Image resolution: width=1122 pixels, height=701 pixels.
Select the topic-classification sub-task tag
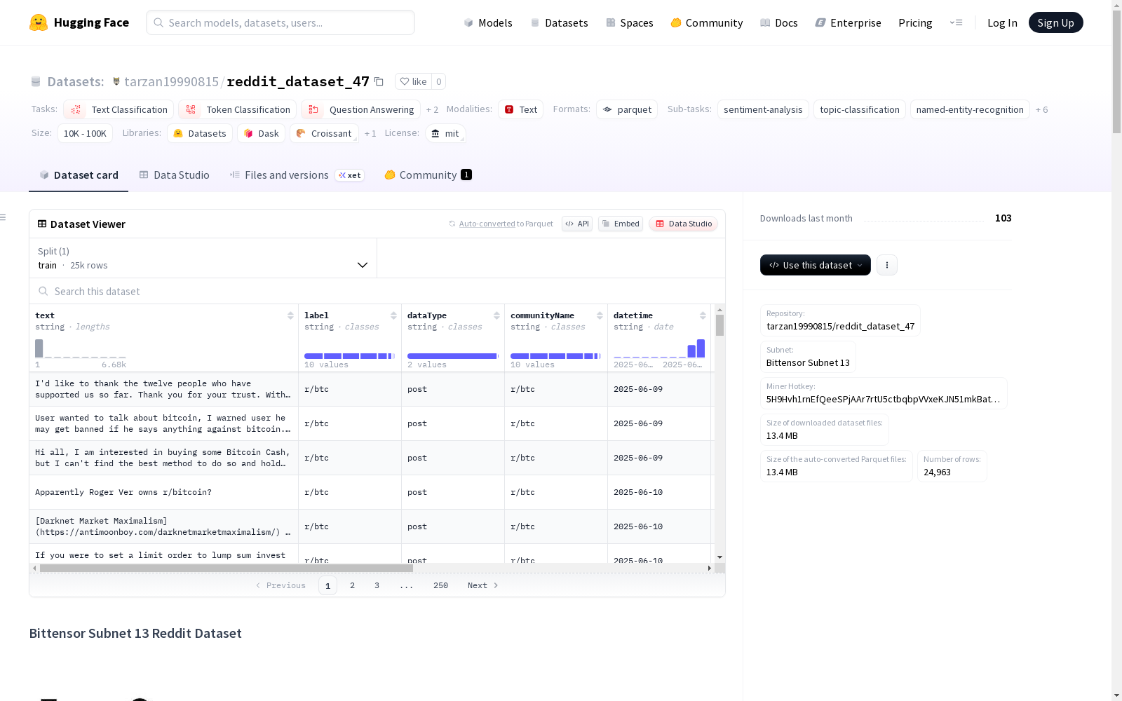point(860,109)
